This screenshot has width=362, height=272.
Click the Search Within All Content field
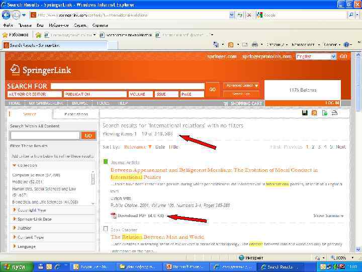(x=45, y=135)
